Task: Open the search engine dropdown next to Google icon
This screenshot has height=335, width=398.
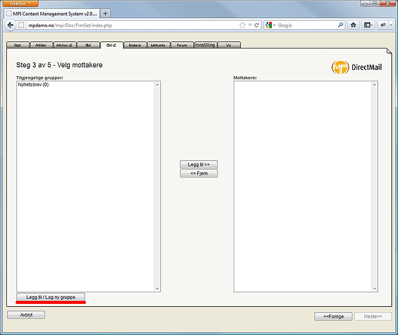Action: [x=274, y=25]
